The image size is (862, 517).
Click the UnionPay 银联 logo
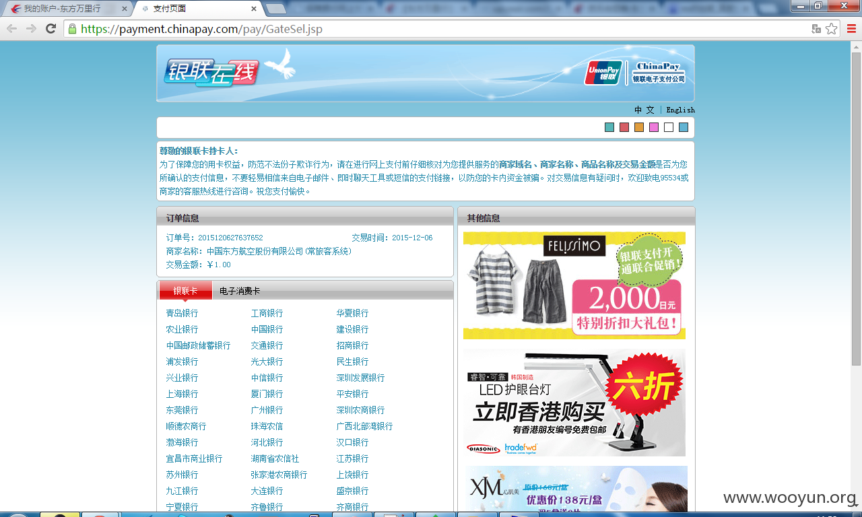click(603, 73)
